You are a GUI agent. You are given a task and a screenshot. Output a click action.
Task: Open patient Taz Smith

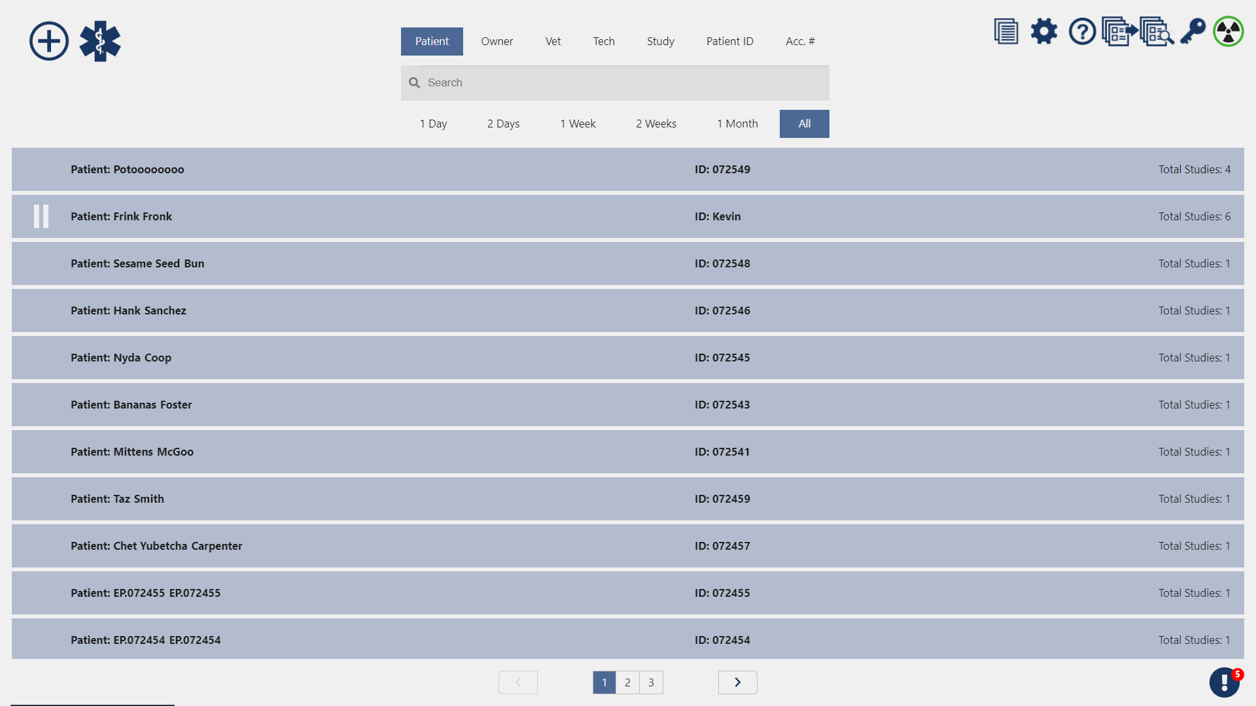coord(628,499)
